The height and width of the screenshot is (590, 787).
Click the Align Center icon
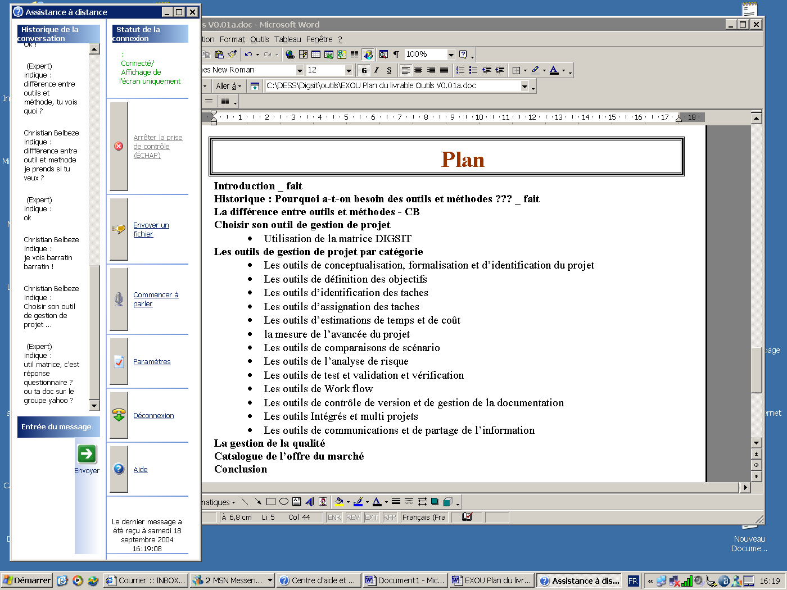tap(418, 70)
